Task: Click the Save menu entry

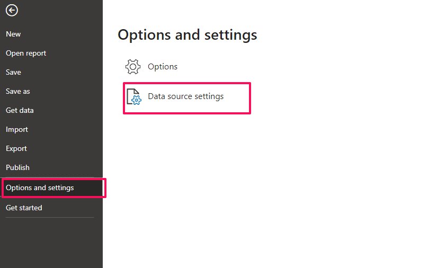Action: click(13, 72)
